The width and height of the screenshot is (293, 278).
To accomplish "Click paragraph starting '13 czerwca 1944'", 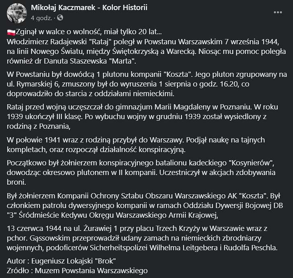I will 142,238.
